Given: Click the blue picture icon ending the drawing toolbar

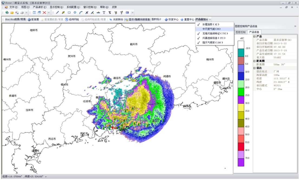Looking at the screenshot, I should point(127,12).
